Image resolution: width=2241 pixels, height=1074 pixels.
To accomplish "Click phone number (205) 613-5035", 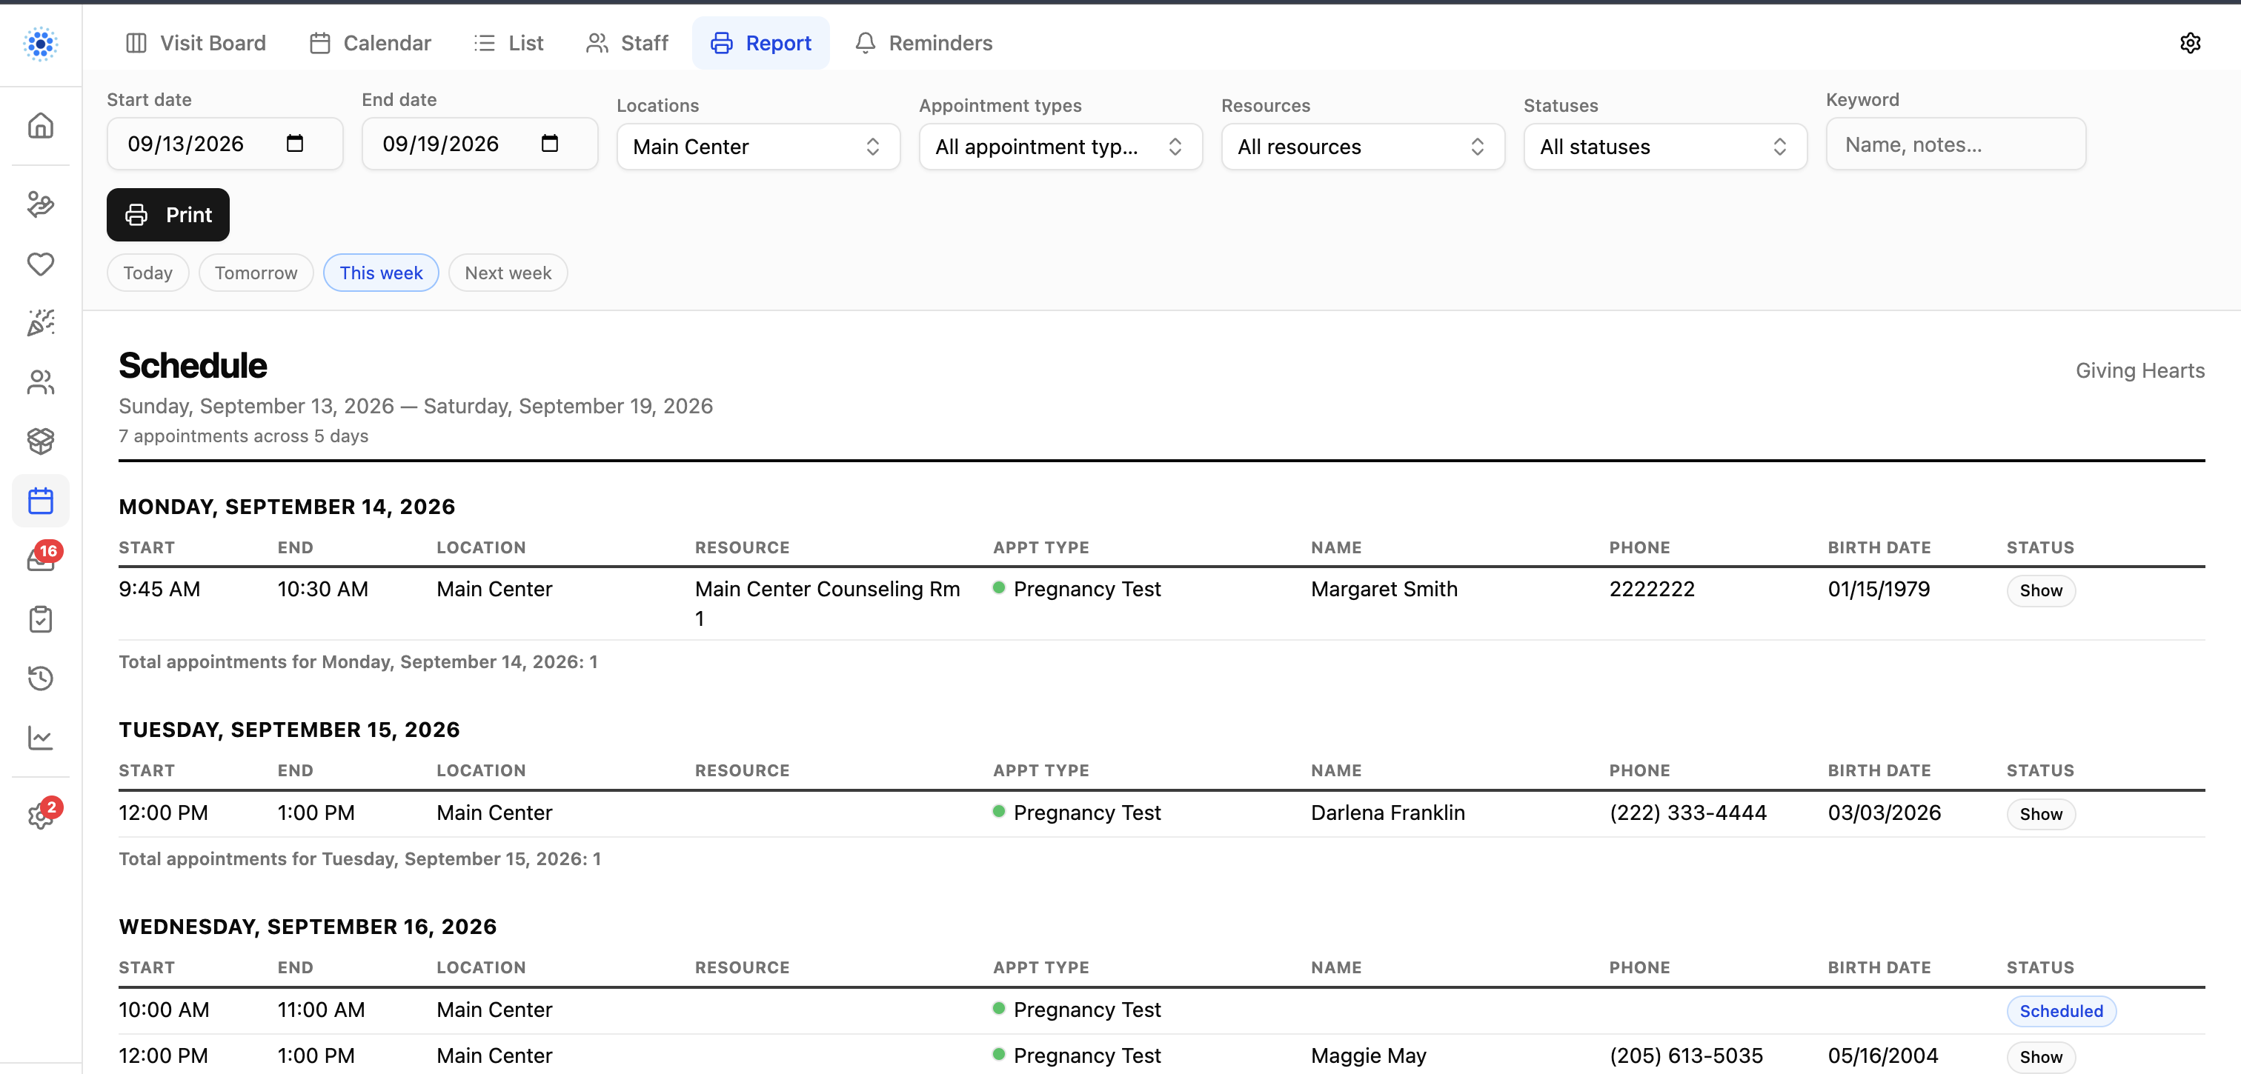I will click(x=1686, y=1055).
